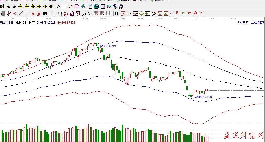Click the circled 金 gold icon
Viewport: 265px width, 142px height.
coord(141,13)
